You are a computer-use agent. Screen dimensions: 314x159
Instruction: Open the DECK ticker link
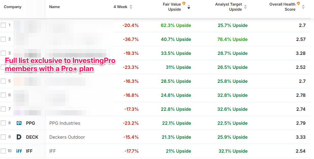[x=32, y=137]
